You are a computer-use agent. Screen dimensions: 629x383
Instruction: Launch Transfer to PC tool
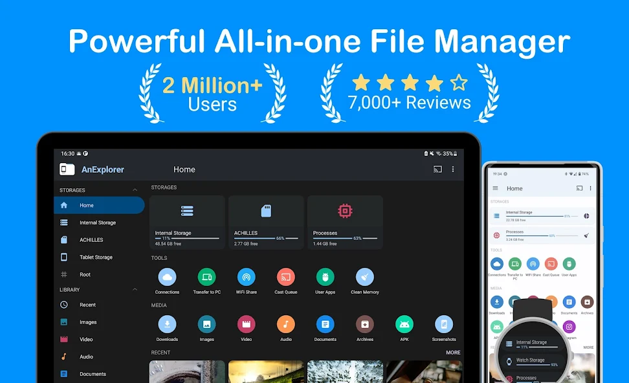[206, 278]
